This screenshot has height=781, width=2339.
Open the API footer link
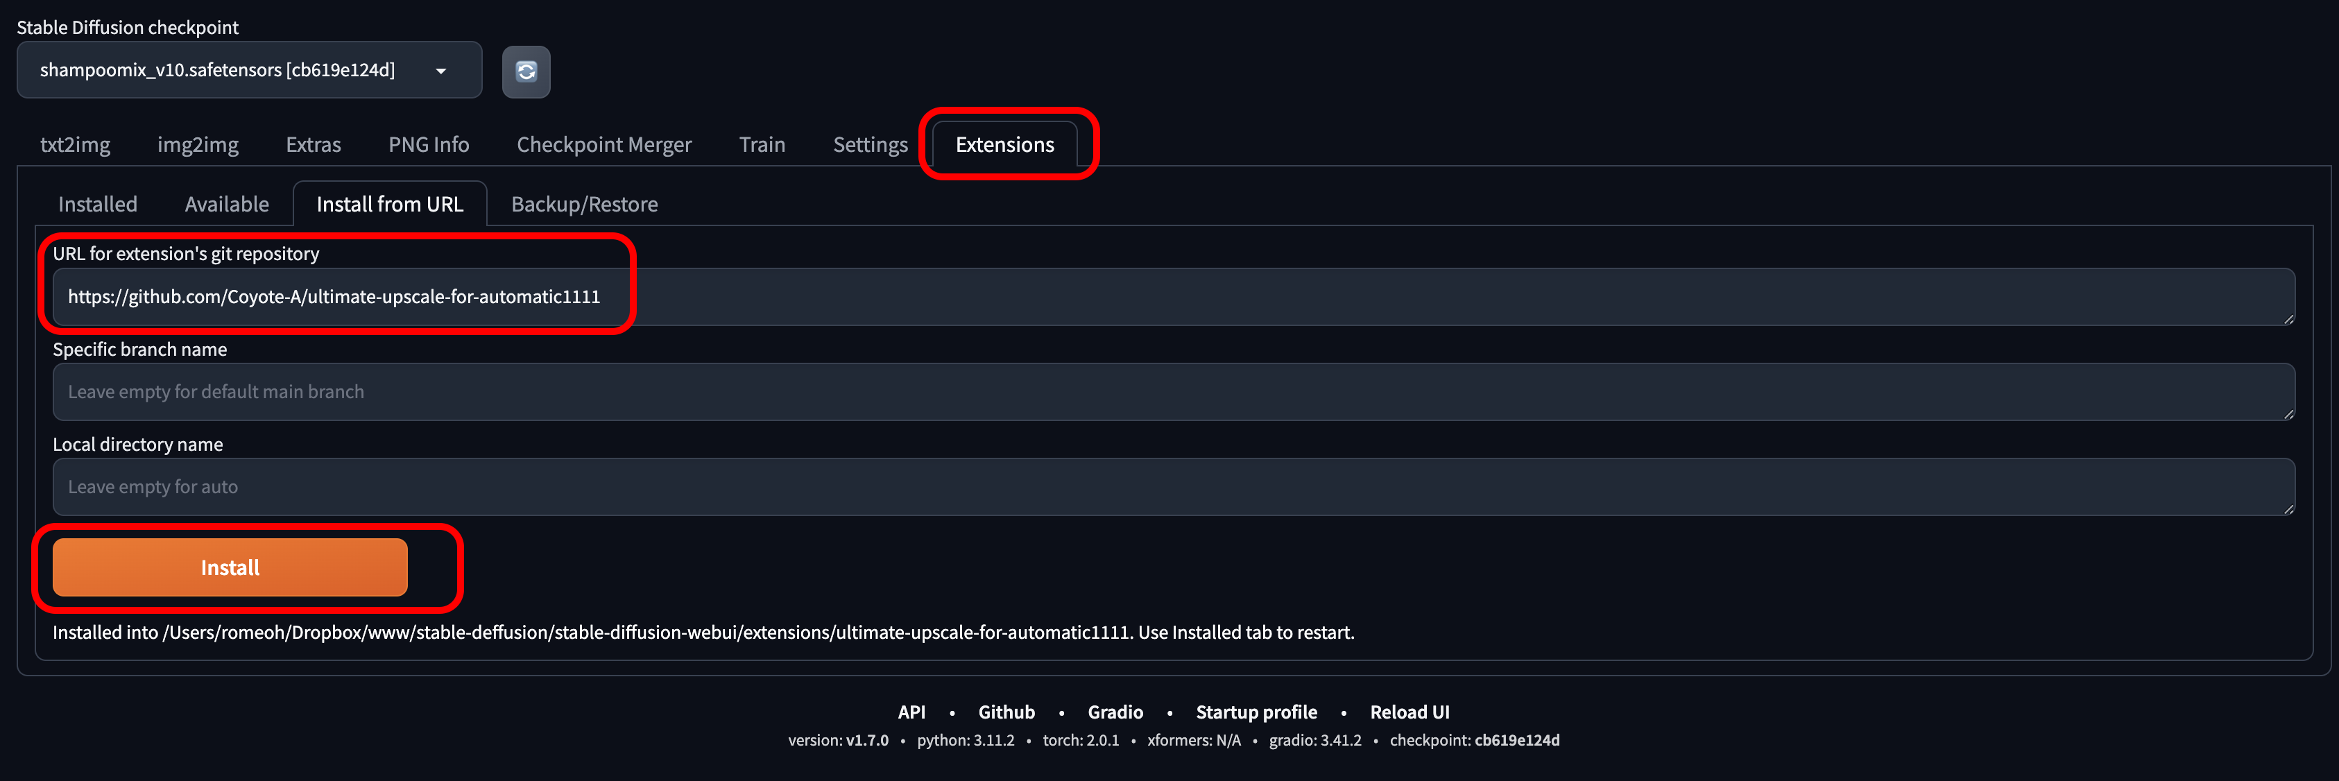(x=911, y=712)
